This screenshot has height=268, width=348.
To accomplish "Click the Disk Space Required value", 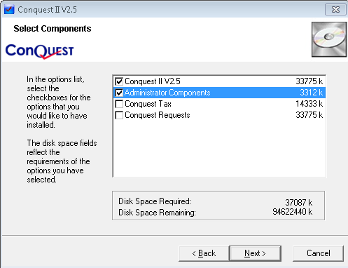I will (x=298, y=202).
